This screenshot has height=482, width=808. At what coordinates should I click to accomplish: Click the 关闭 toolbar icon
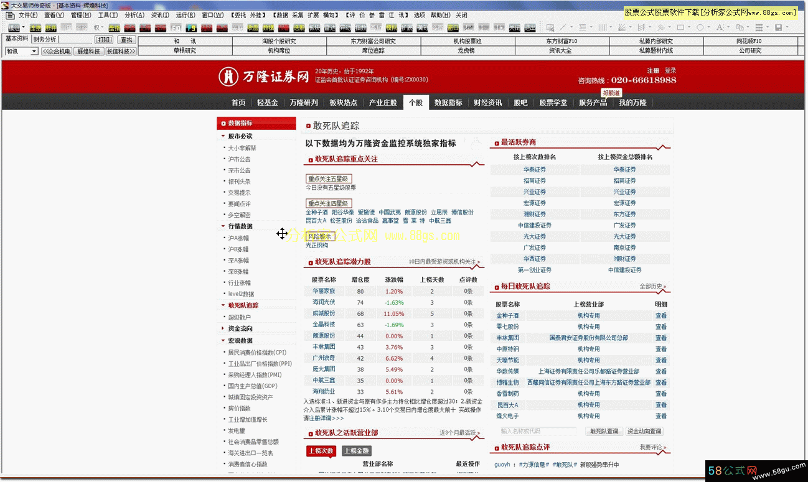514,27
